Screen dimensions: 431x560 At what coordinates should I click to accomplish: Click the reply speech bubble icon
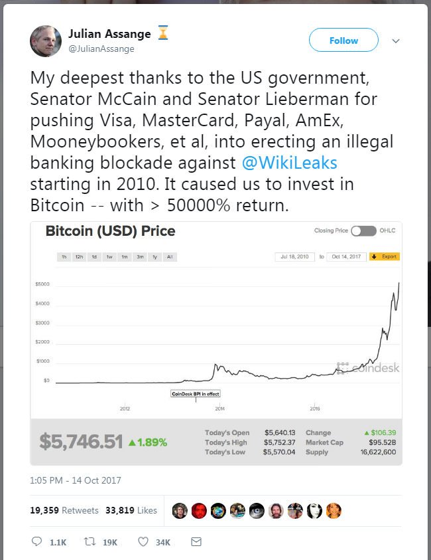pyautogui.click(x=36, y=541)
